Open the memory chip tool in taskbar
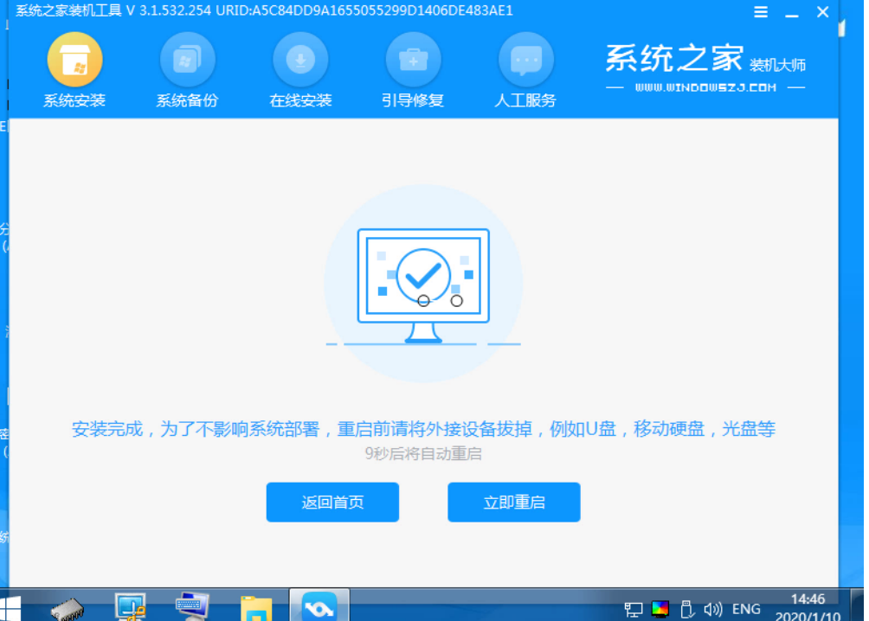Image resolution: width=869 pixels, height=621 pixels. pos(67,606)
